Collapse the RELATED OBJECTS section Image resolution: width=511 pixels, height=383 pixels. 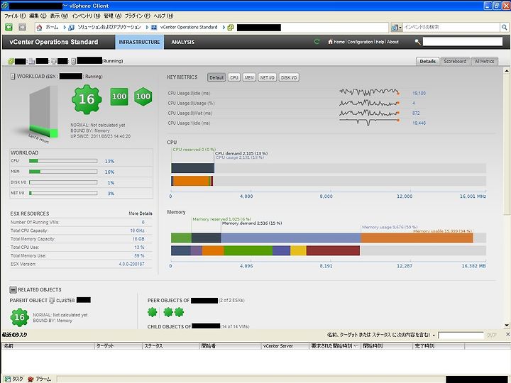[x=13, y=289]
